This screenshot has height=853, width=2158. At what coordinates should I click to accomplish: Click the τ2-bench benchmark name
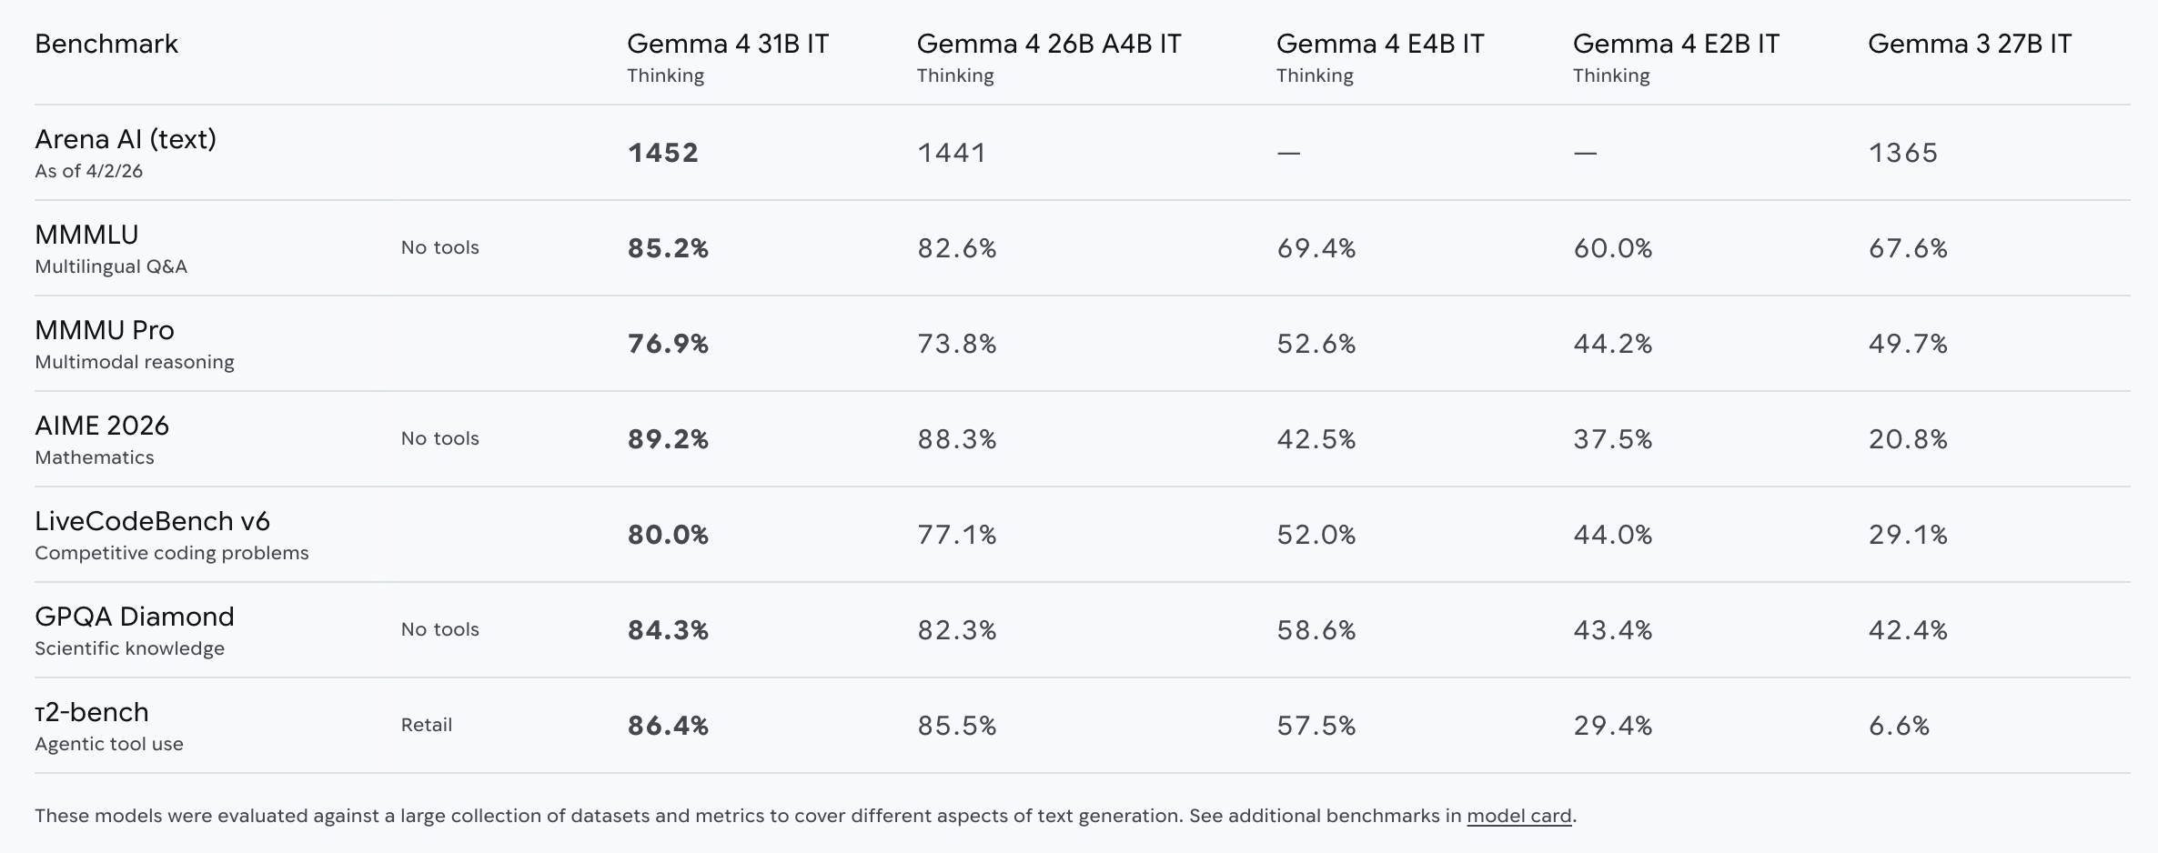[92, 712]
